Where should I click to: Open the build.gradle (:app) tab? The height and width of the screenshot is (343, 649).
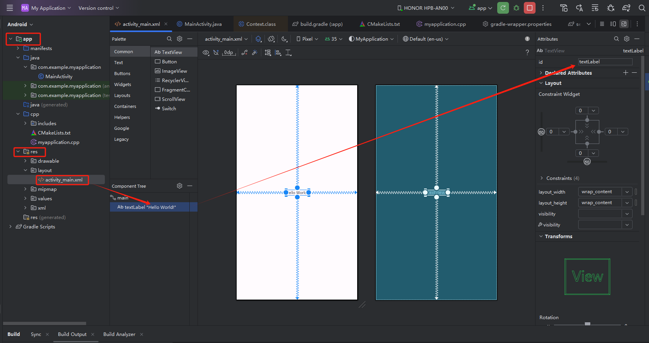tap(317, 24)
